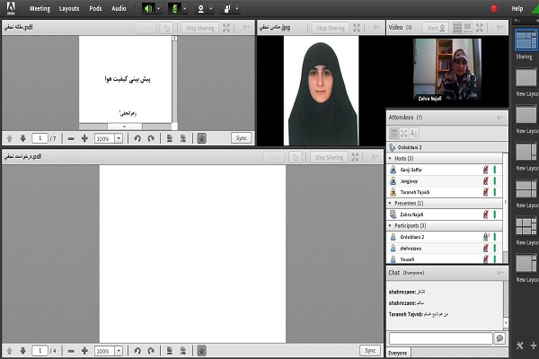
Task: Click Sync button in top-left pdf pod
Action: click(x=242, y=137)
